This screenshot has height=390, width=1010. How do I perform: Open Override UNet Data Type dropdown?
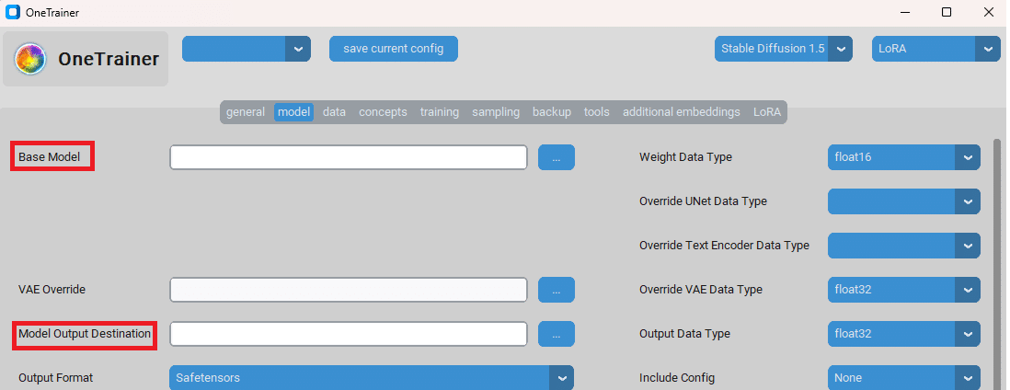[x=903, y=201]
